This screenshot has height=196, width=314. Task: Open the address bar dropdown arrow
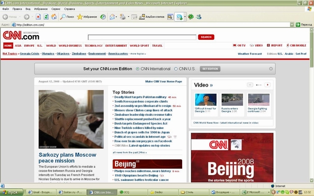click(292, 25)
